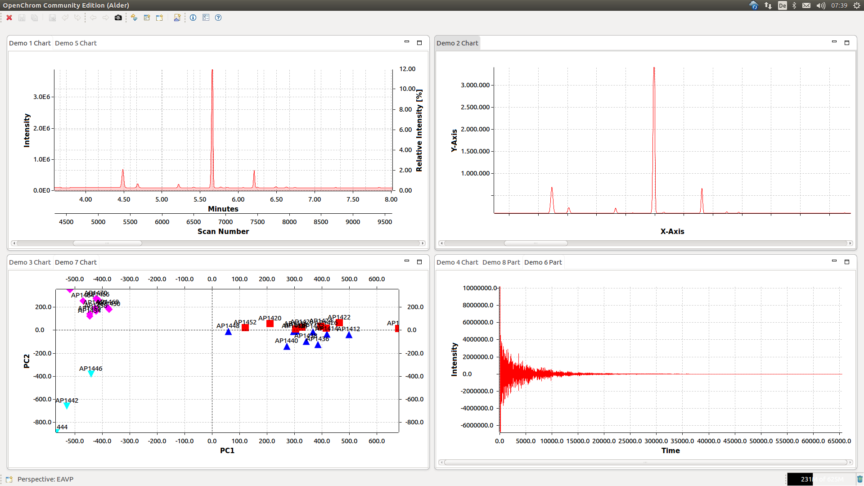The image size is (864, 486).
Task: Maximize the Demo 4 Chart panel
Action: (847, 262)
